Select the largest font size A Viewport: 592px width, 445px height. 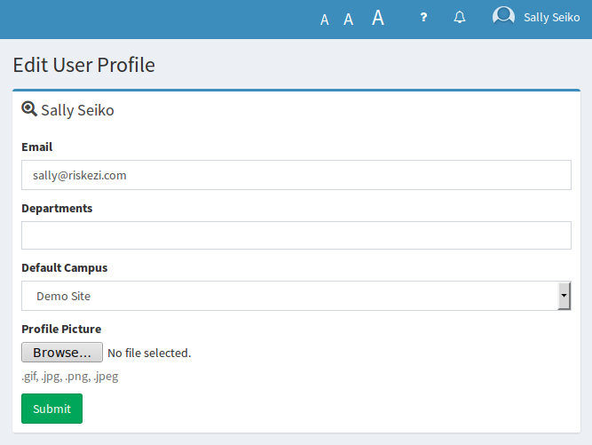378,18
